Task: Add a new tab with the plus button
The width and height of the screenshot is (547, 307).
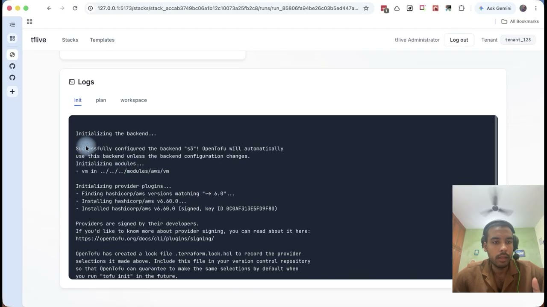Action: 12,91
